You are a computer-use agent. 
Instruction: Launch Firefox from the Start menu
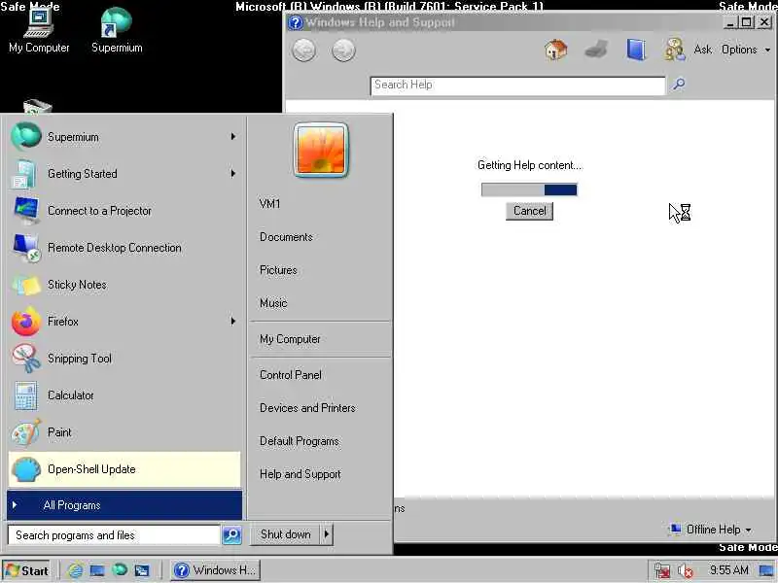coord(124,322)
